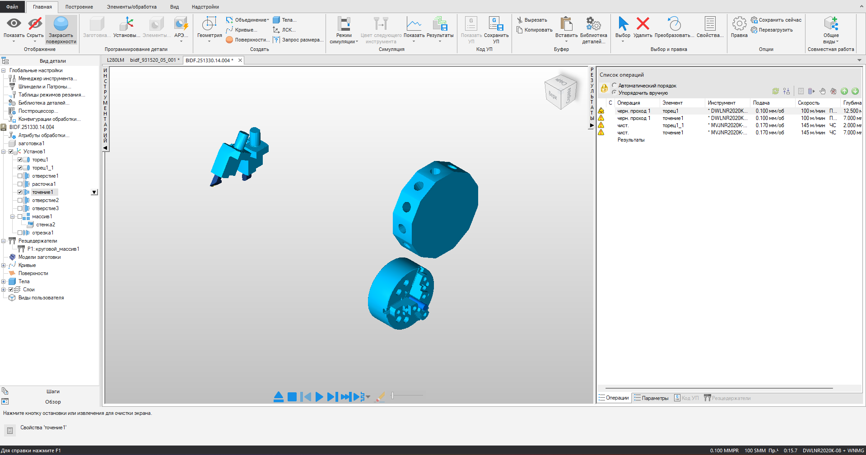
Task: Adjust the simulation speed slider
Action: pyautogui.click(x=393, y=395)
